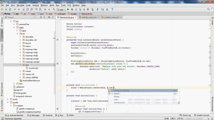Click the Find magnifier icon
214x120 pixels.
pos(36,9)
